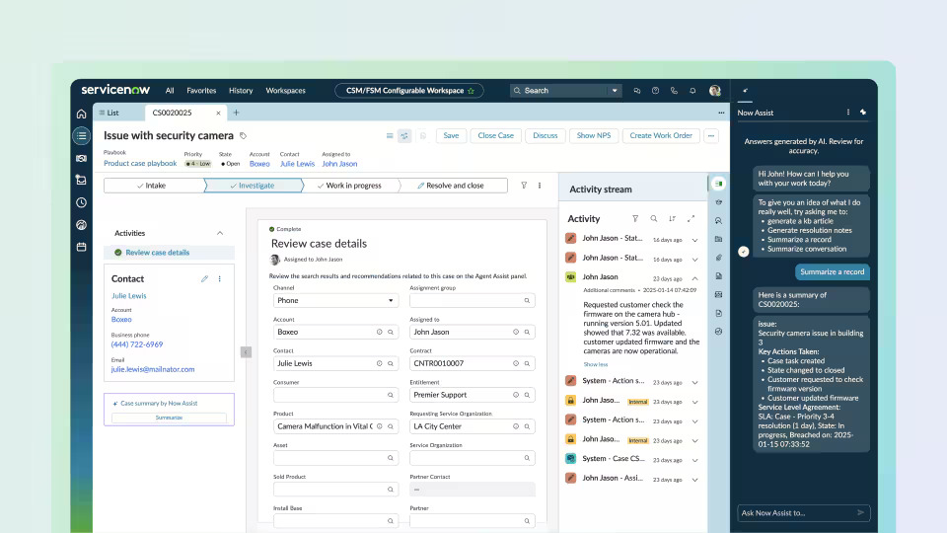Click the Ask Now Assist input field
The height and width of the screenshot is (533, 947).
794,512
